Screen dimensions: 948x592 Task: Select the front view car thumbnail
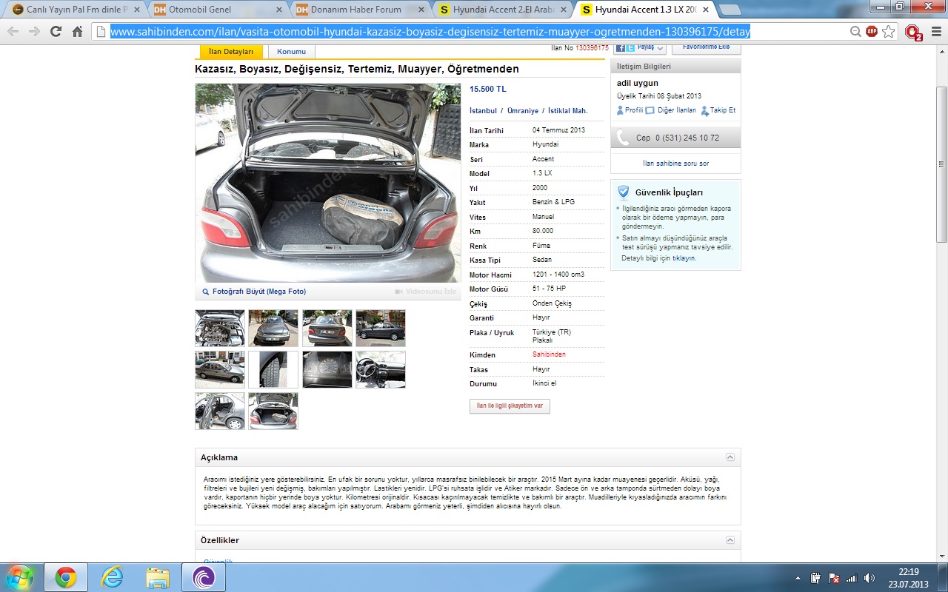click(273, 328)
